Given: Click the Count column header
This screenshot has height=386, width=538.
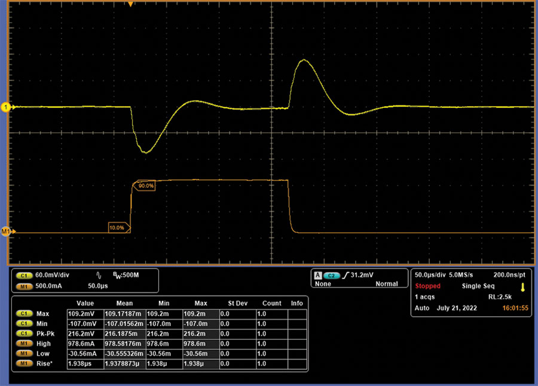Looking at the screenshot, I should pos(272,303).
